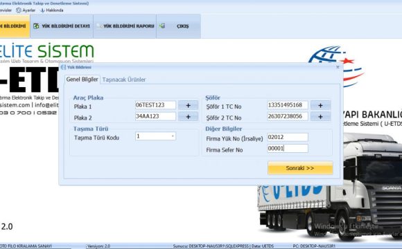Click the Yük Bildirimi dialog title icon
Viewport: 402px width, 249px height.
click(63, 67)
